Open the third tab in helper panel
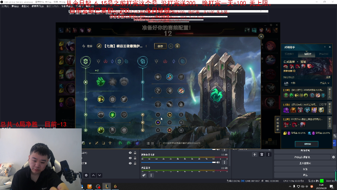337x190 pixels. tap(324, 54)
